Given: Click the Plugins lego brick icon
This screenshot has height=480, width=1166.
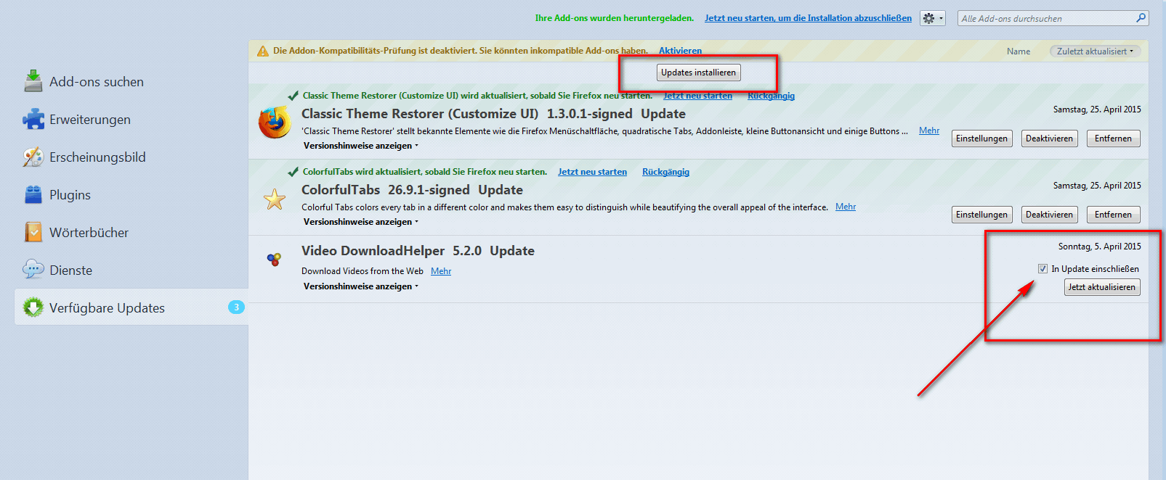Looking at the screenshot, I should point(33,194).
